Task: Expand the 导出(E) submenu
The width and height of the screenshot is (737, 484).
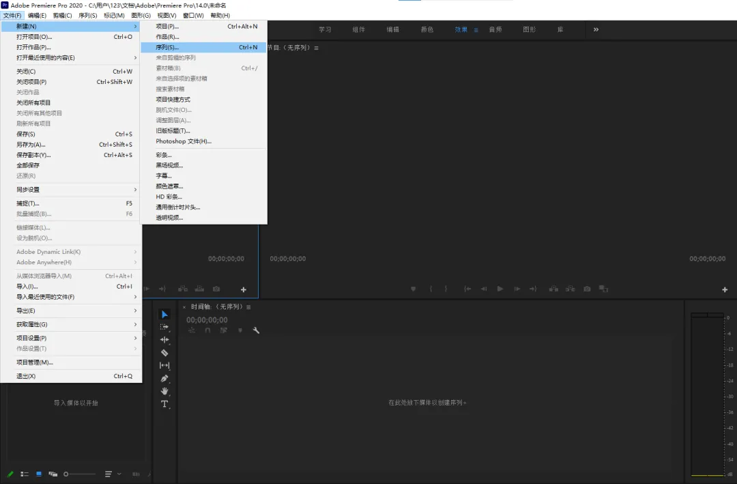Action: [135, 311]
